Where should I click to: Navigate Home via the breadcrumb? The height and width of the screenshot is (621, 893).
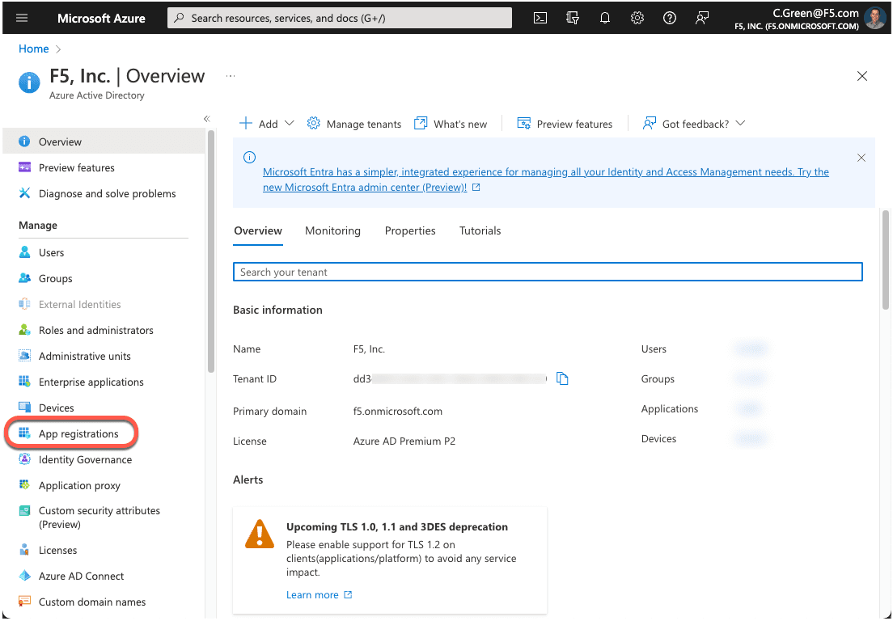[32, 49]
